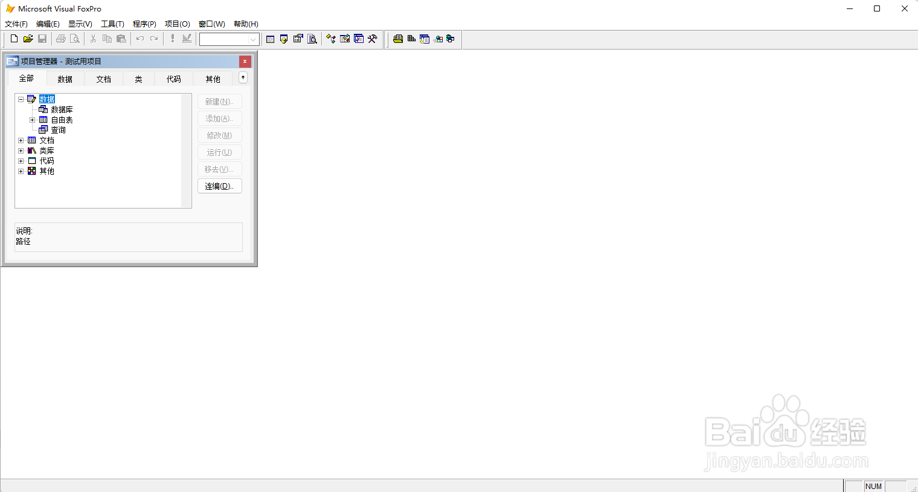Open the Properties window toolbar icon
This screenshot has height=492, width=918.
click(x=298, y=39)
